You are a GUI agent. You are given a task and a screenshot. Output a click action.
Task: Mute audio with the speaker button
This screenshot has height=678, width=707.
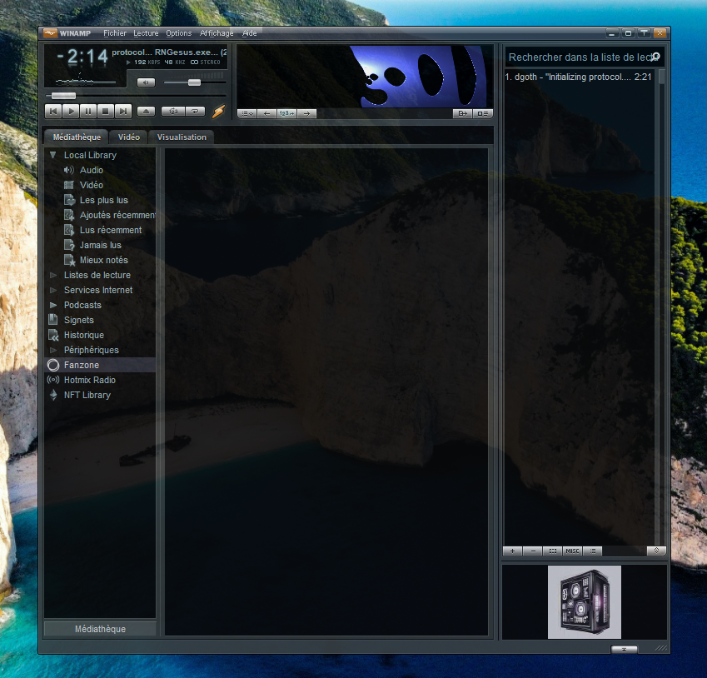[146, 82]
